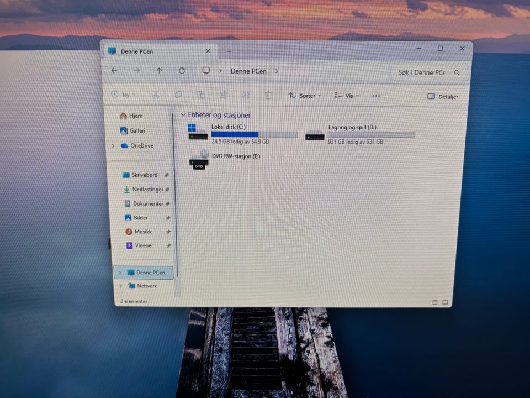Open Skrivebord quick access folder
This screenshot has width=530, height=398.
point(140,175)
